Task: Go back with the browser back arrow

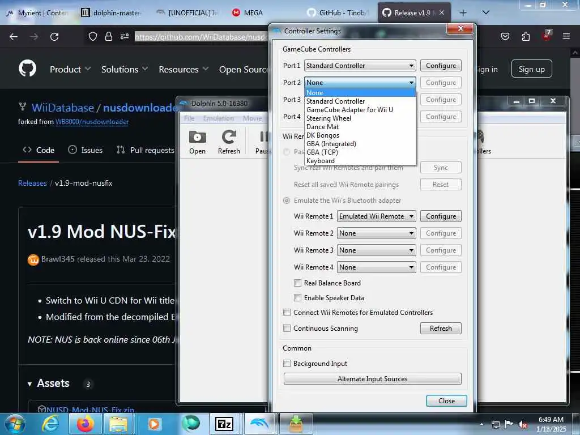Action: [14, 37]
